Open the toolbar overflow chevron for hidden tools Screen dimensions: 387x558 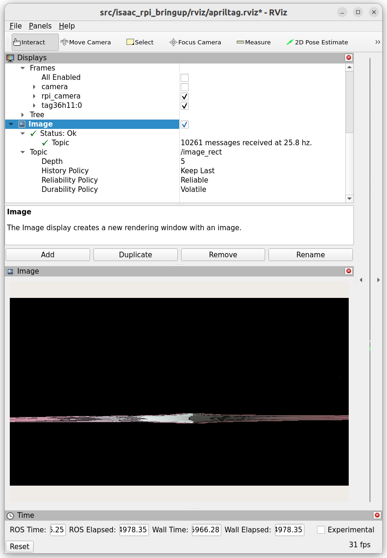pos(377,42)
